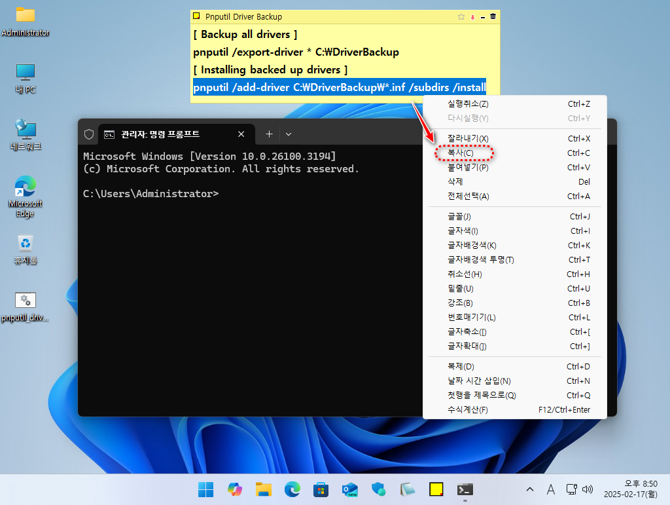Choose 첫행을 제목으로(Q) menu entry
The image size is (670, 505).
coord(514,396)
